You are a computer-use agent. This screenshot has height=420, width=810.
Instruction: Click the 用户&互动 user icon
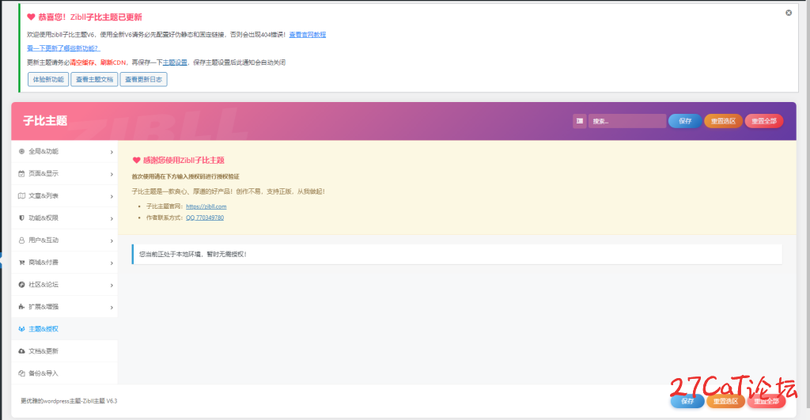(21, 240)
